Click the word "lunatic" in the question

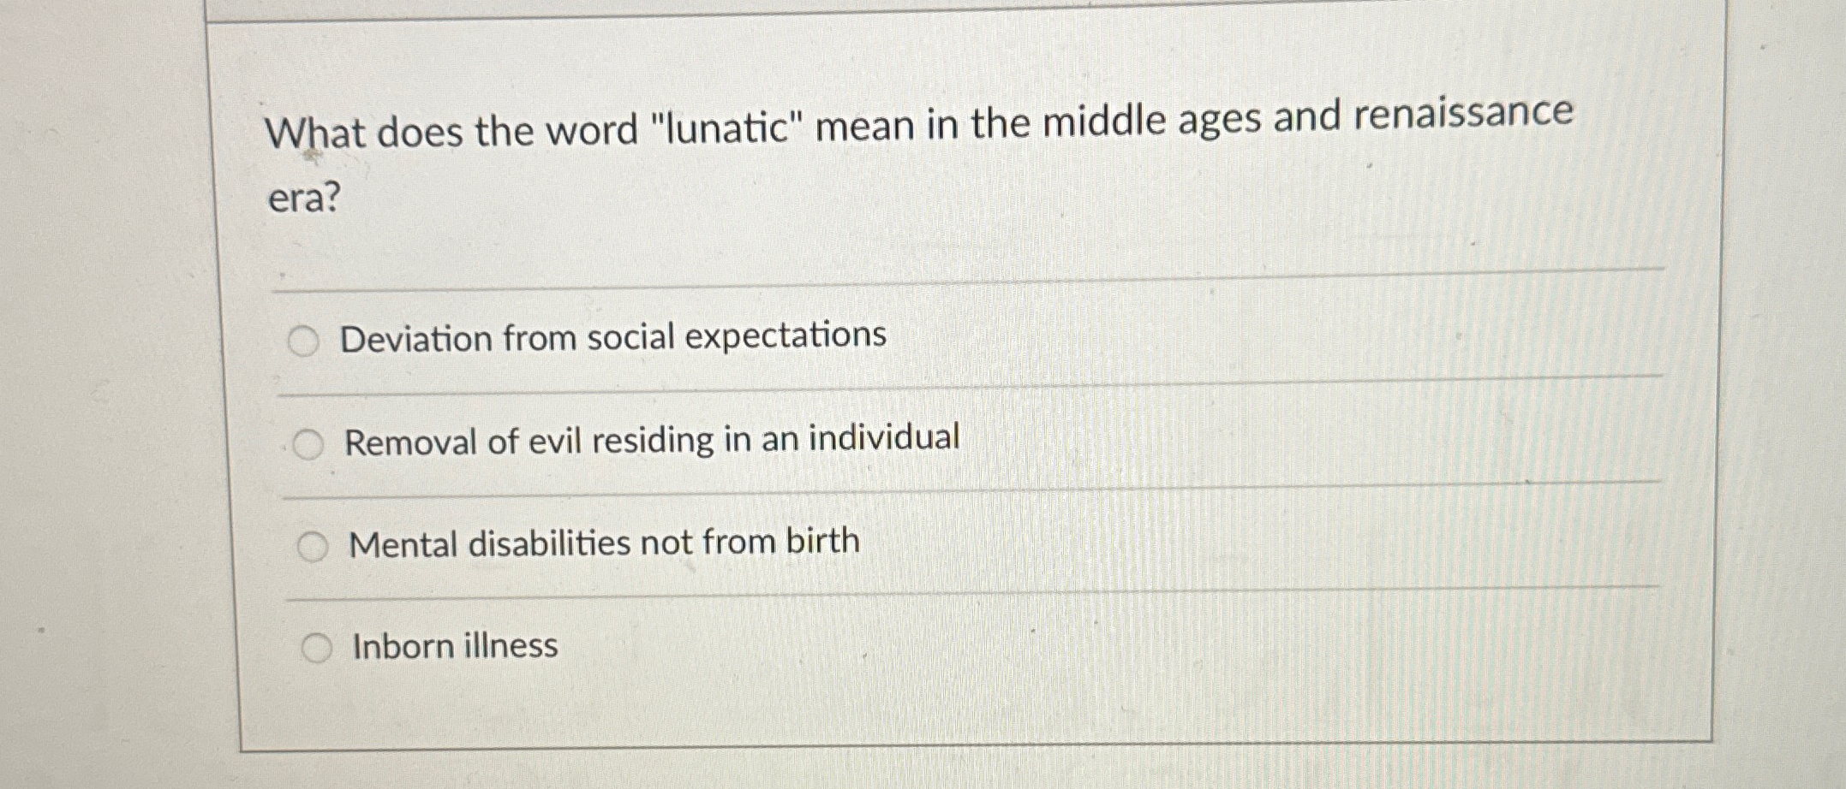(726, 124)
